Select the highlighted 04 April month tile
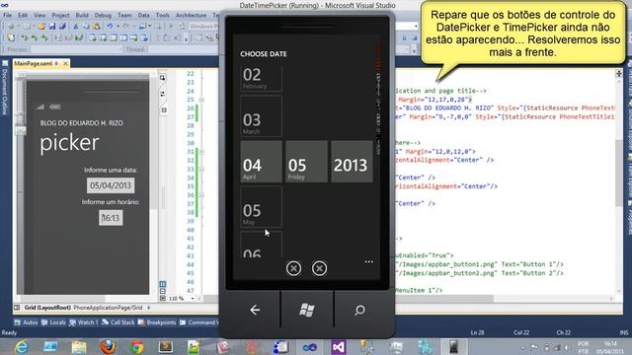 [261, 162]
